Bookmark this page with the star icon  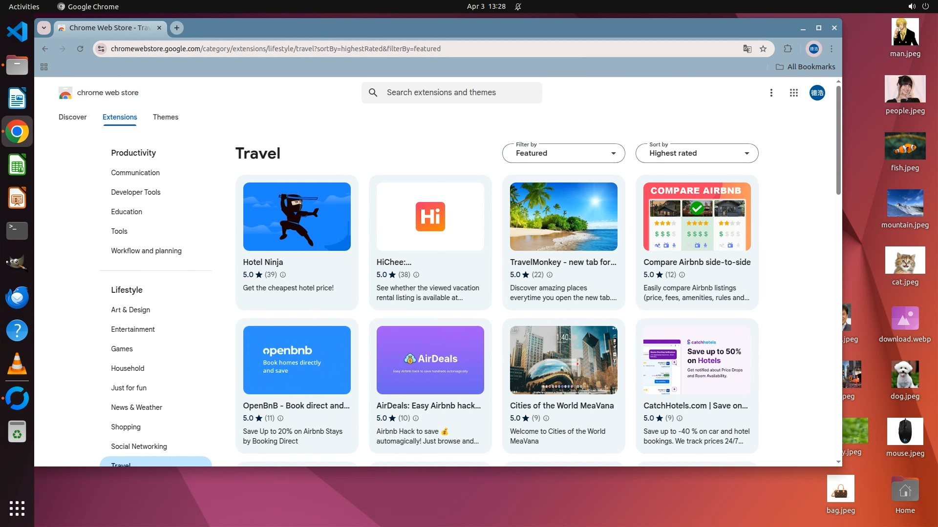point(763,49)
